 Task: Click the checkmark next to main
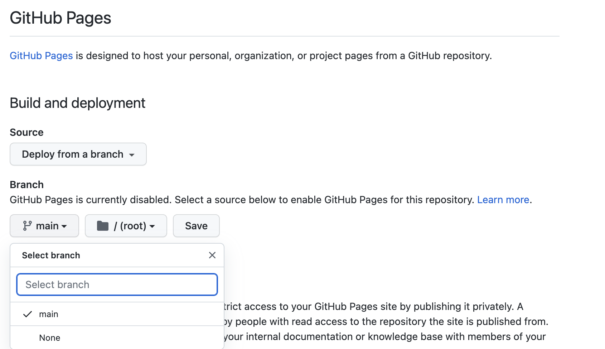[28, 314]
